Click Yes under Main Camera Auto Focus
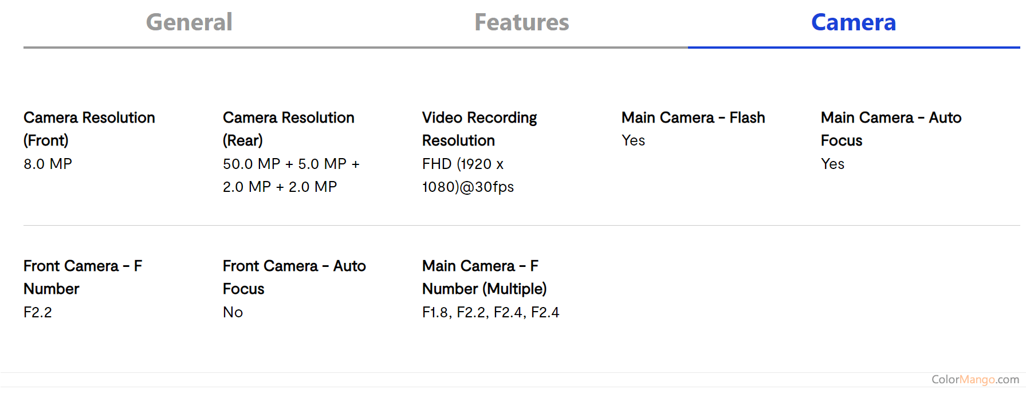 (x=832, y=164)
